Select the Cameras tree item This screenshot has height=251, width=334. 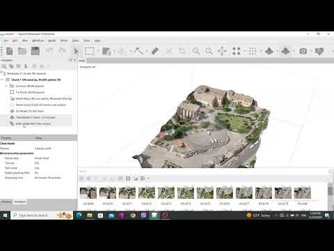(x=30, y=86)
